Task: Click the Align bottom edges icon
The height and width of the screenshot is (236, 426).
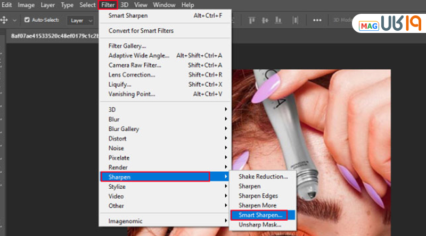Action: [x=278, y=20]
